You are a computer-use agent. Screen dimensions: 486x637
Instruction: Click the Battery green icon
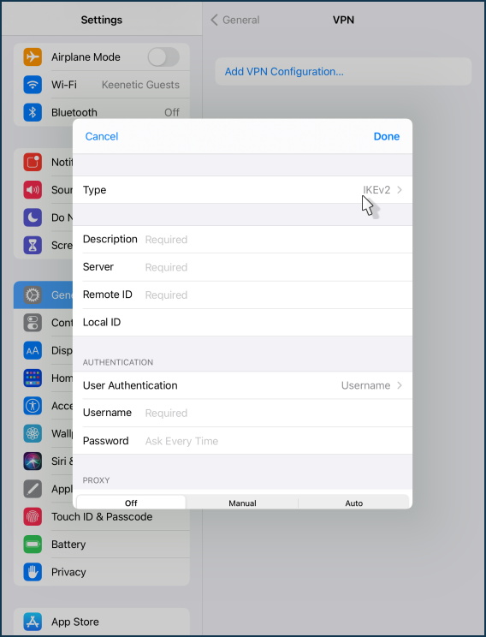33,544
